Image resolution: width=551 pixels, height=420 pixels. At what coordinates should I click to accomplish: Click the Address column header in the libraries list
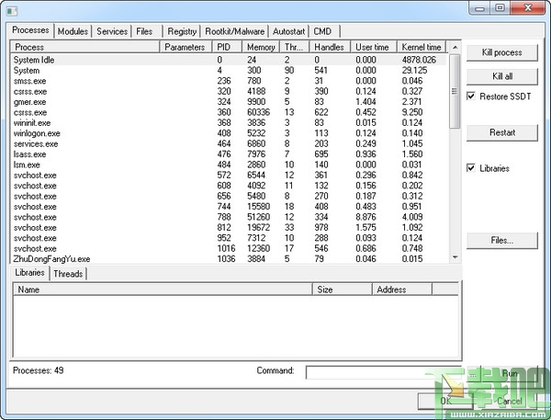click(401, 289)
